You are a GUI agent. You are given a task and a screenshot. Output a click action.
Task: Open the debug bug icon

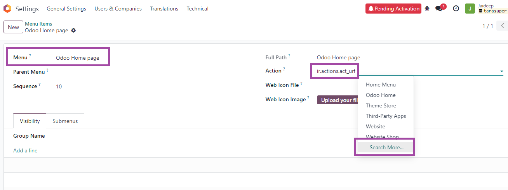427,9
